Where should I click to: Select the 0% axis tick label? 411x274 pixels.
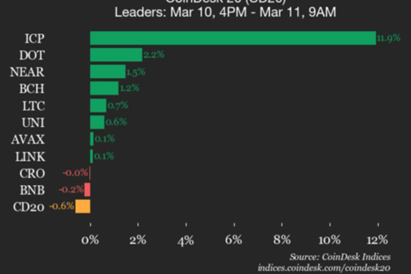point(90,240)
